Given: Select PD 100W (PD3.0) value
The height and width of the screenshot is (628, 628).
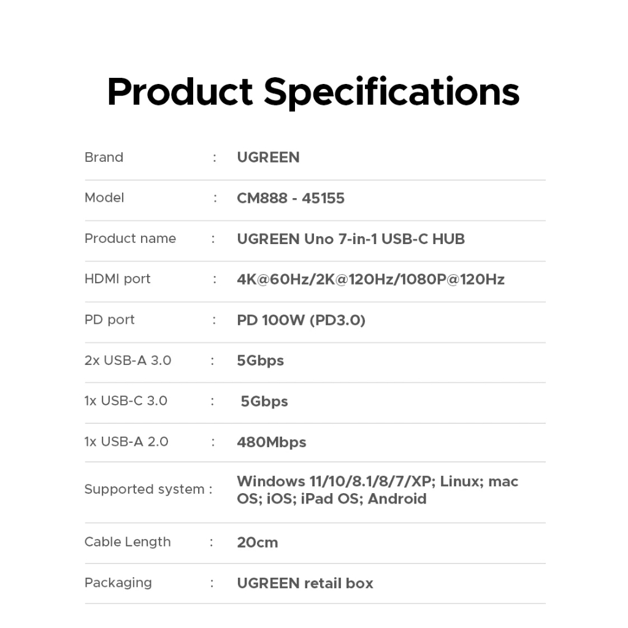Looking at the screenshot, I should pyautogui.click(x=301, y=320).
